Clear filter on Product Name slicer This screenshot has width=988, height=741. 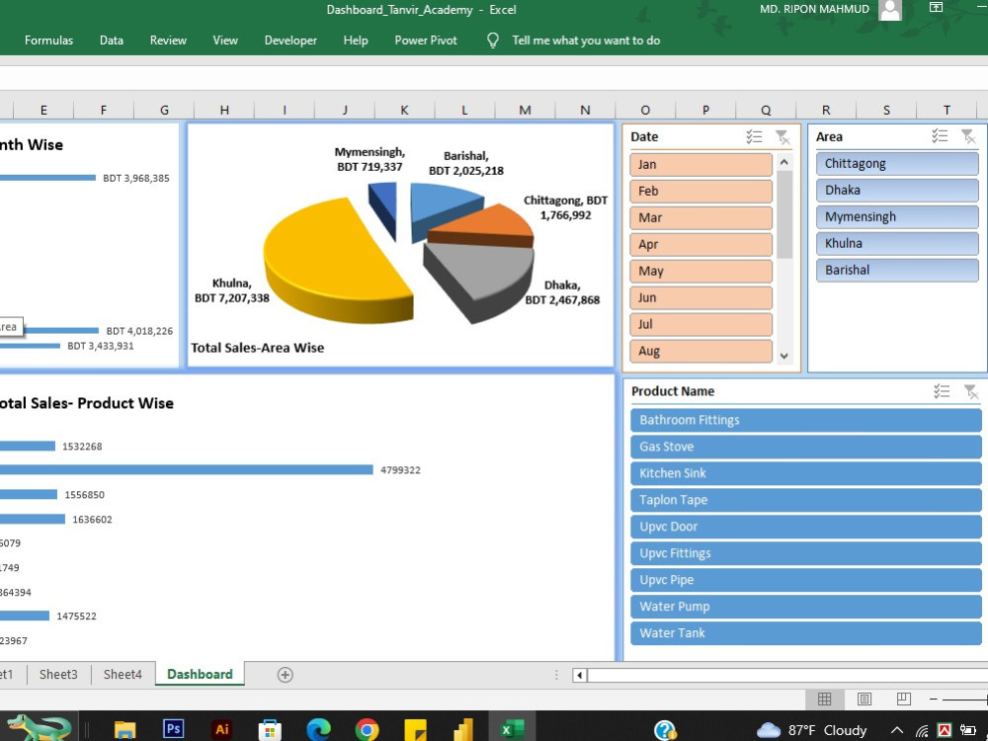click(x=971, y=391)
